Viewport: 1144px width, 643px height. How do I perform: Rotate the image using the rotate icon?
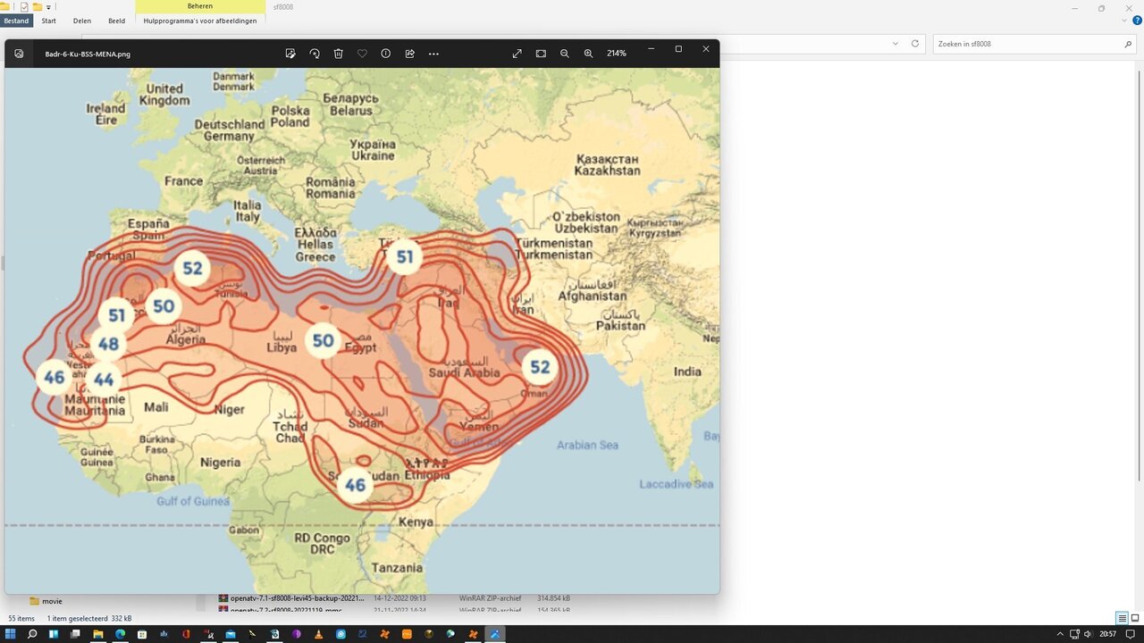(x=315, y=54)
